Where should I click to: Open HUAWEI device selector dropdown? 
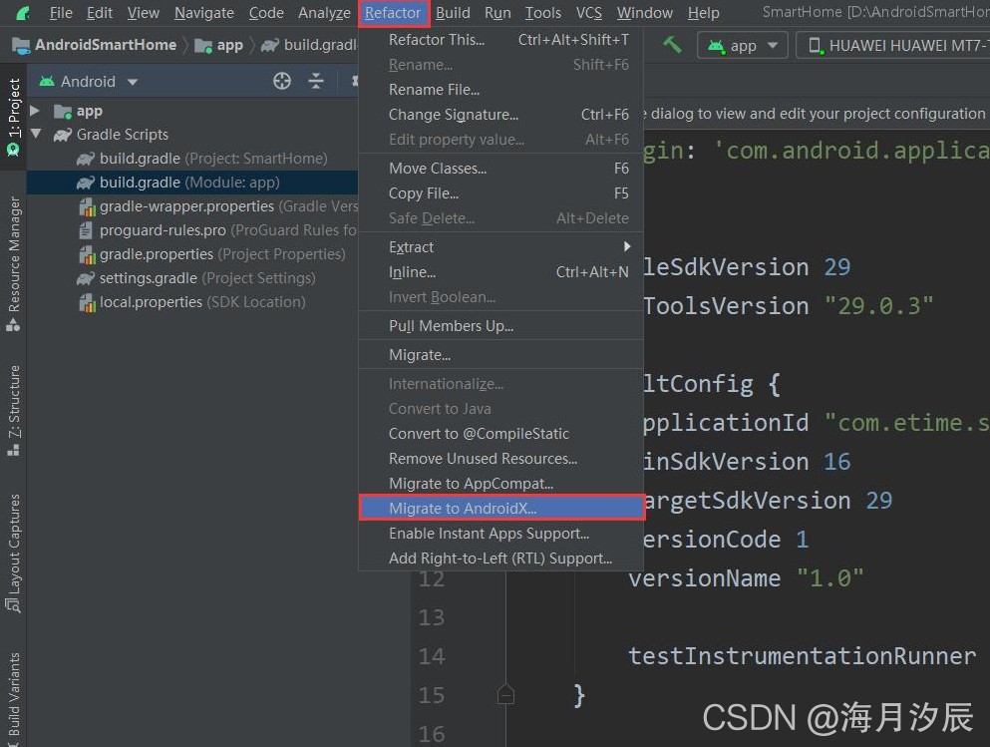[892, 46]
